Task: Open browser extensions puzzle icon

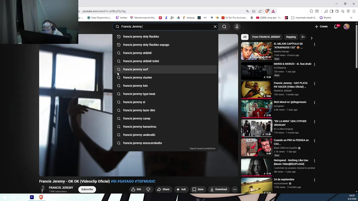Action: (x=311, y=11)
